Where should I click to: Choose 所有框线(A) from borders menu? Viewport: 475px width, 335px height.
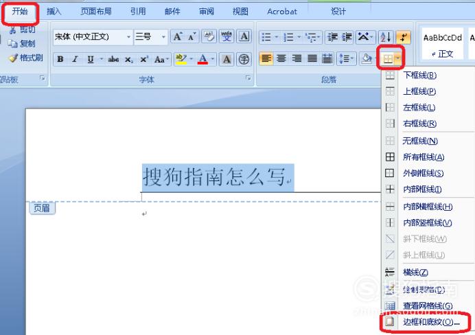[x=427, y=157]
